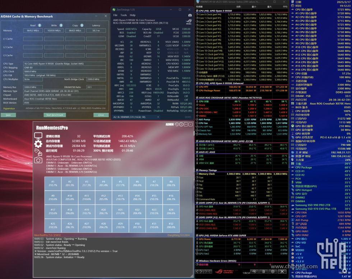Collapse the CPU Enhanced sensor group in HWiNFO
Image resolution: width=352 pixels, height=279 pixels.
(x=197, y=83)
